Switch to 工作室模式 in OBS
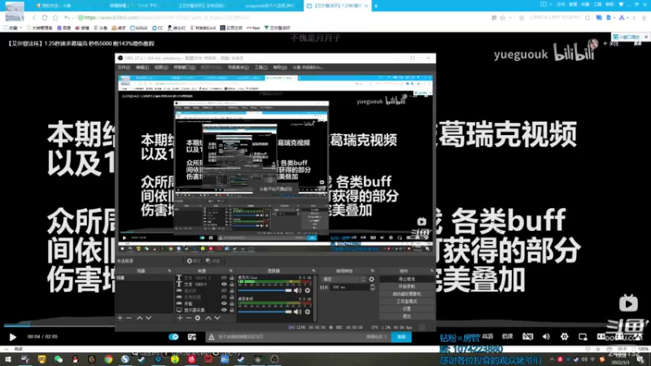 [406, 302]
